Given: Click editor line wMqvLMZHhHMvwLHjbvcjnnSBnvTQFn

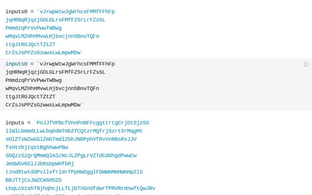Looking at the screenshot, I should click(52, 89).
